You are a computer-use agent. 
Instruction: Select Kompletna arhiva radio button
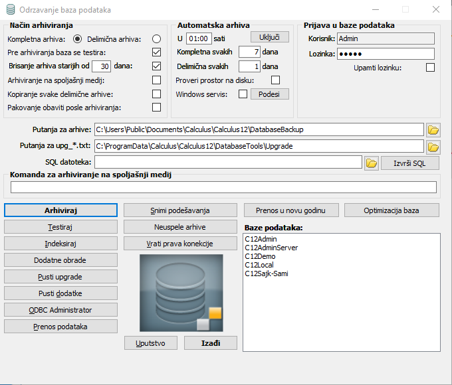(77, 39)
